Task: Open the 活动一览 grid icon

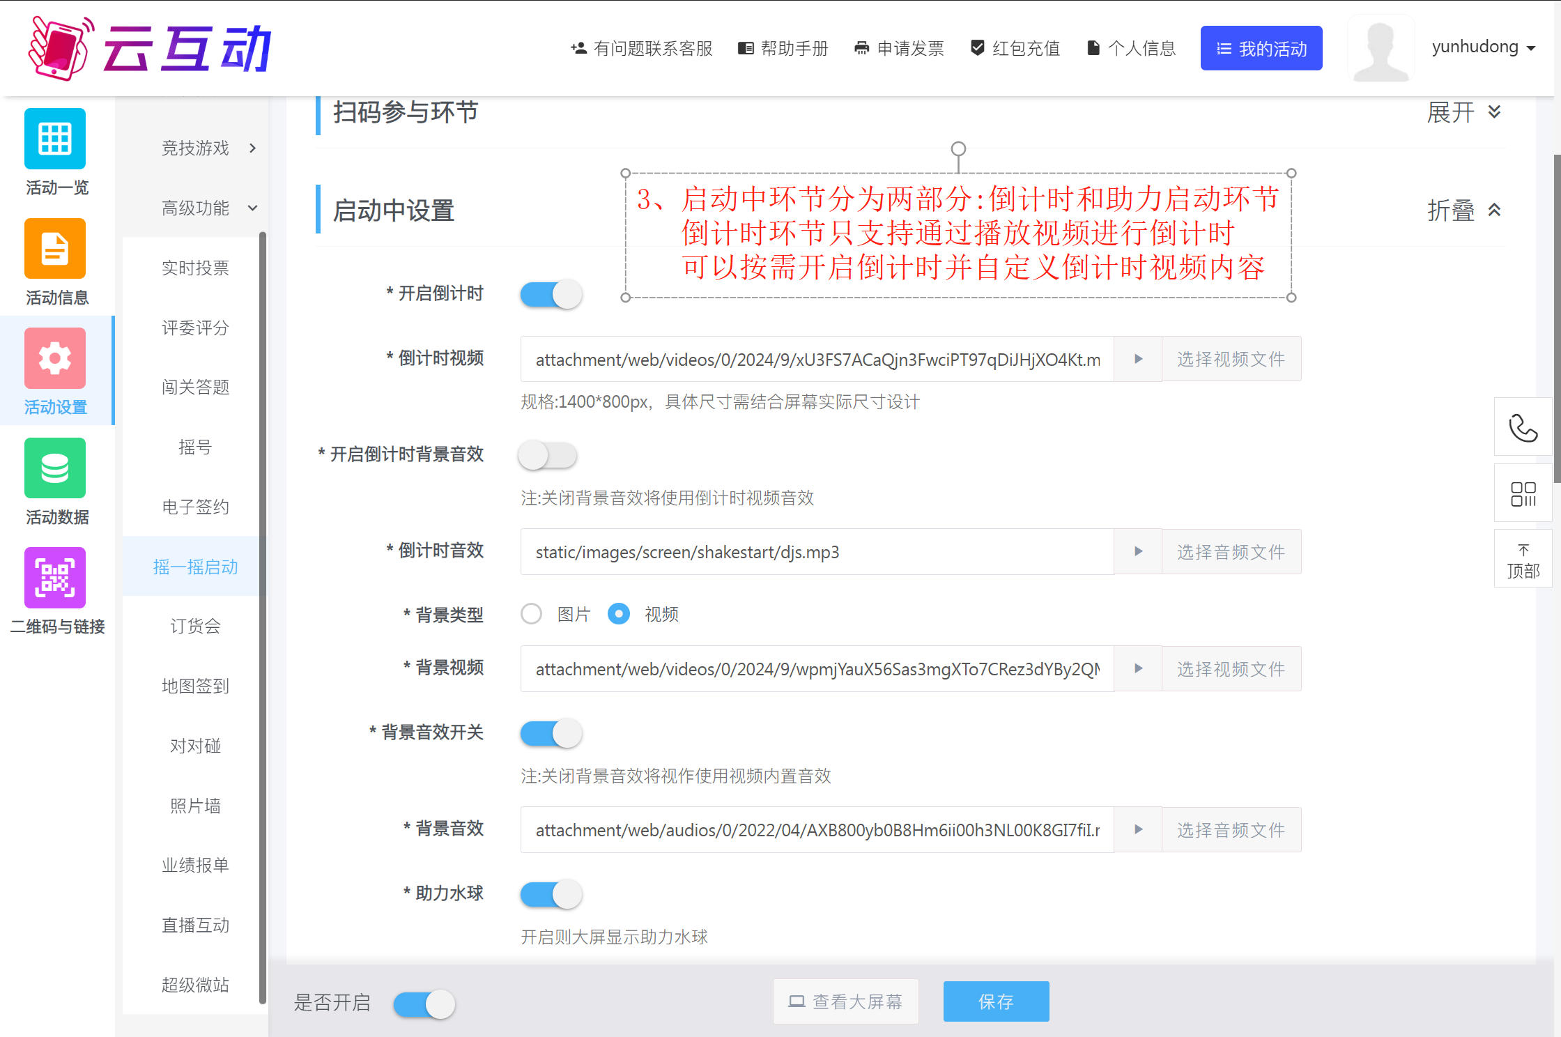Action: [x=55, y=139]
